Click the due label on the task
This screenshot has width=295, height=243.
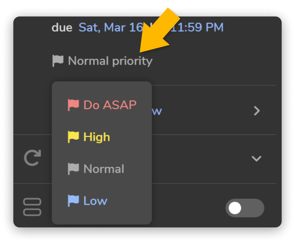pyautogui.click(x=62, y=27)
